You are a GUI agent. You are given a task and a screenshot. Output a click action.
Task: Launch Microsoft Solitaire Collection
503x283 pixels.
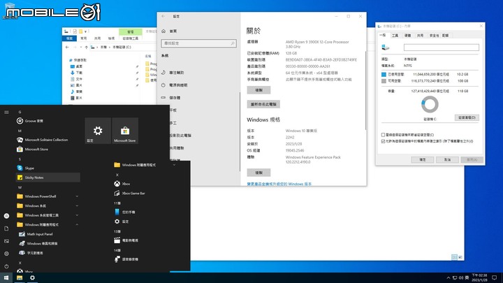pyautogui.click(x=42, y=140)
